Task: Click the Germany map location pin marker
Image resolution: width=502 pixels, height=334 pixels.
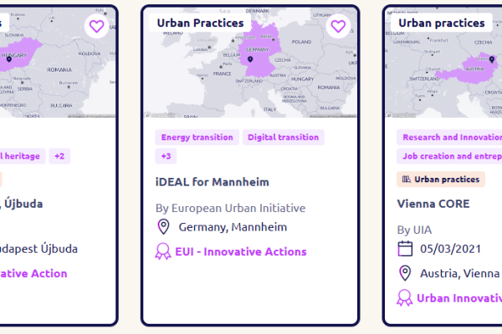Action: (x=250, y=59)
